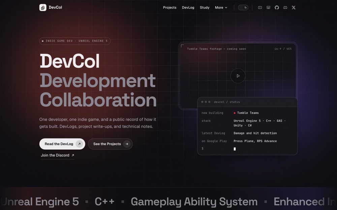Open the X (Twitter) icon
The height and width of the screenshot is (210, 337).
coord(294,7)
